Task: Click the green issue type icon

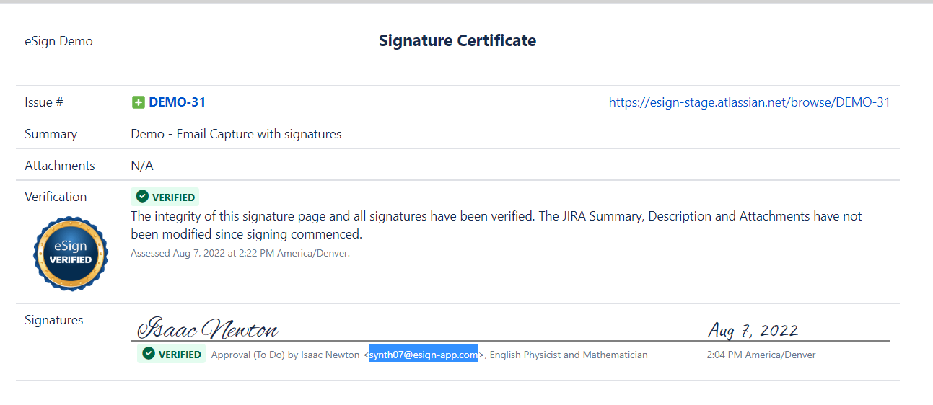Action: (x=139, y=102)
